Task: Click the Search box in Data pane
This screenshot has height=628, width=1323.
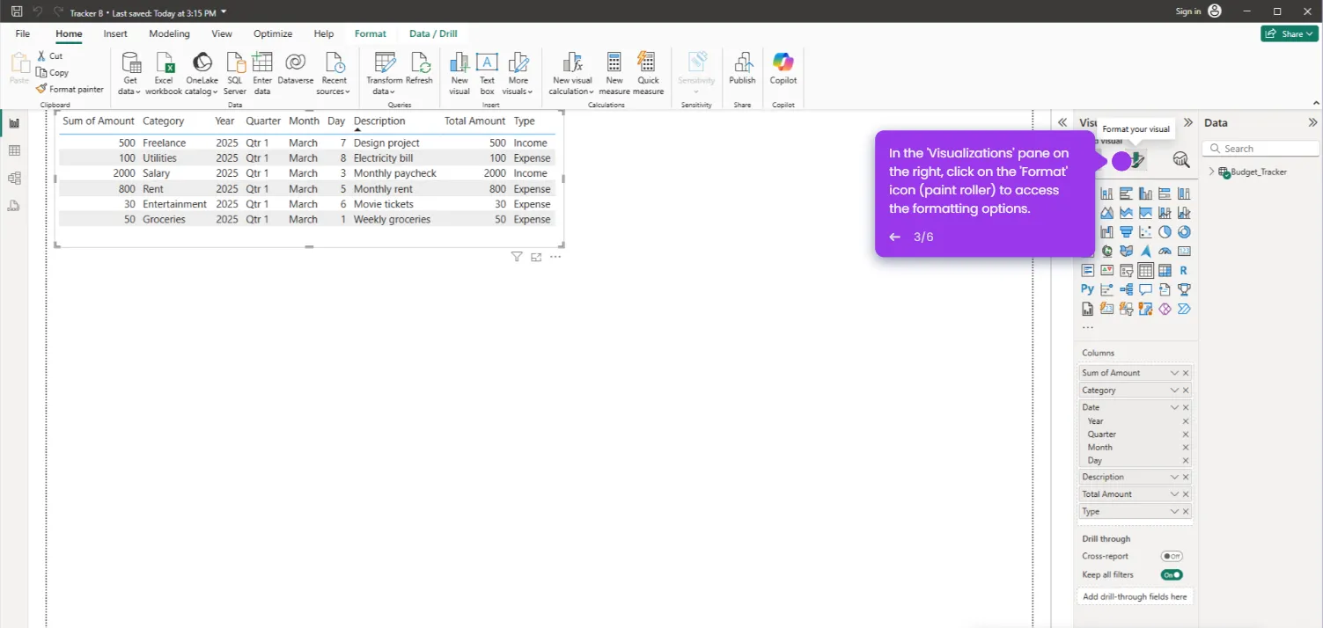Action: [x=1261, y=149]
